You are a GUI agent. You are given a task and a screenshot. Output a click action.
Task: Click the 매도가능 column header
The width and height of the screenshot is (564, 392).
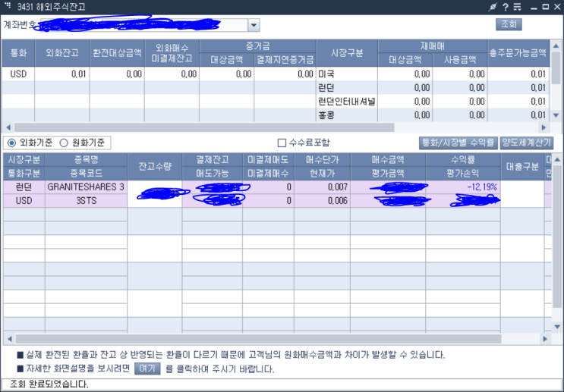213,173
